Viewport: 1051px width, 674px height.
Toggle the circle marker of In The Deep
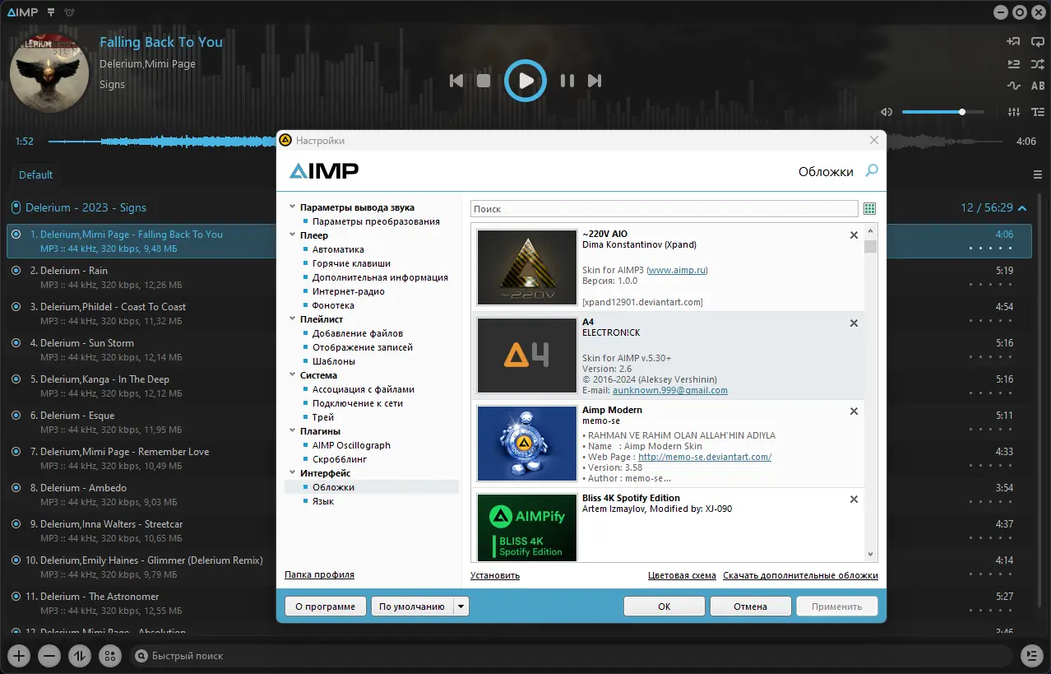pyautogui.click(x=16, y=379)
